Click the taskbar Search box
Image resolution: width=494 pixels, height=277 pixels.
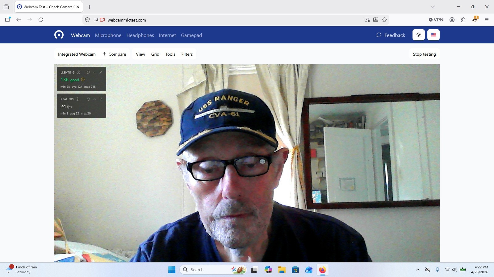coord(213,270)
